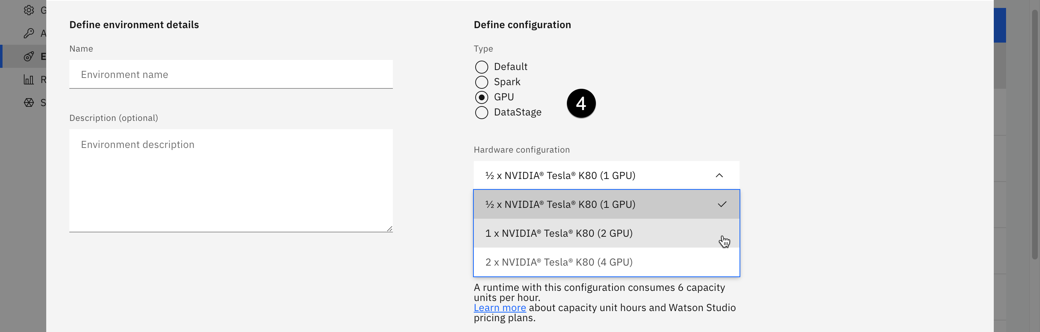Click the bar chart icon in sidebar
The width and height of the screenshot is (1040, 332).
pyautogui.click(x=29, y=79)
